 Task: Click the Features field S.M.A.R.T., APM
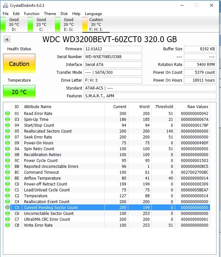150,96
